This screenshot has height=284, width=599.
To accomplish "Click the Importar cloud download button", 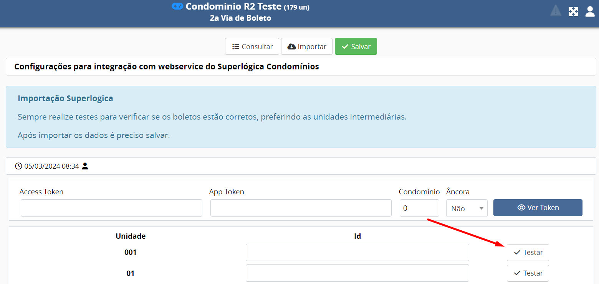I will (x=307, y=46).
